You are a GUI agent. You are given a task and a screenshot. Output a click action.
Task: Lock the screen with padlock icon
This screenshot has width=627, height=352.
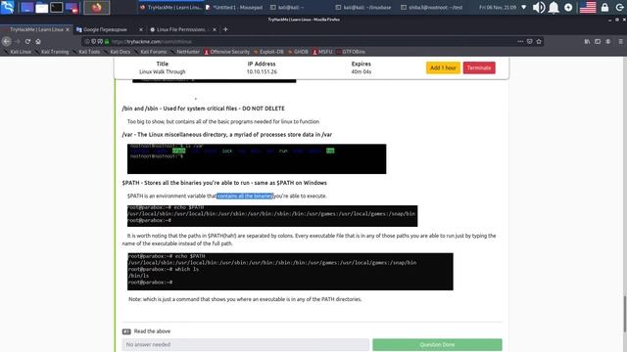604,7
